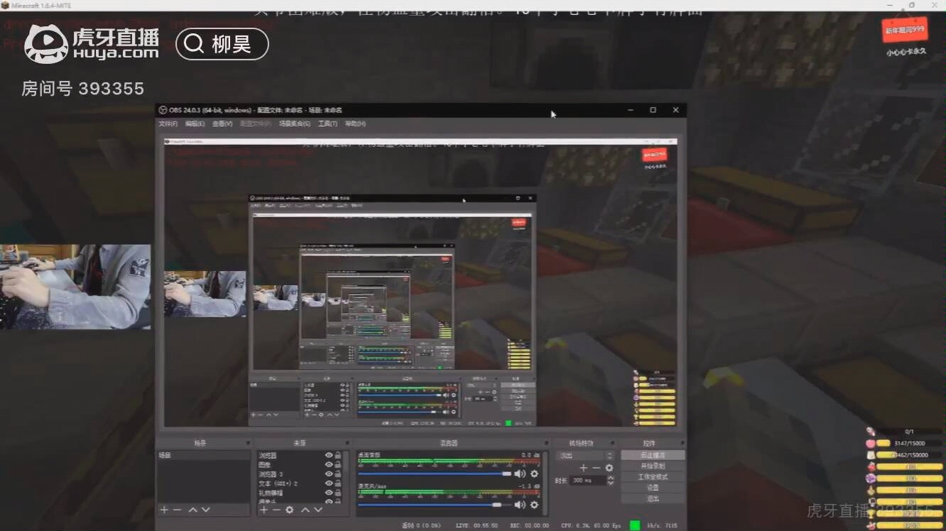This screenshot has width=946, height=531.
Task: Click the webcam feed thumbnail on left edge
Action: point(75,287)
